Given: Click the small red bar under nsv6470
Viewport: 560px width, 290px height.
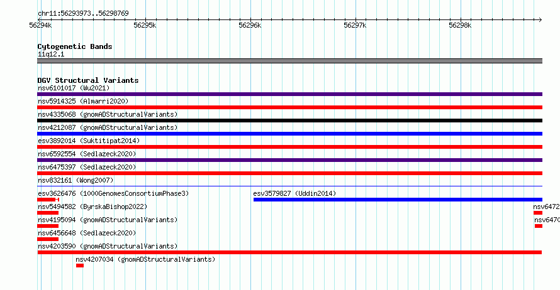Looking at the screenshot, I should tap(539, 226).
